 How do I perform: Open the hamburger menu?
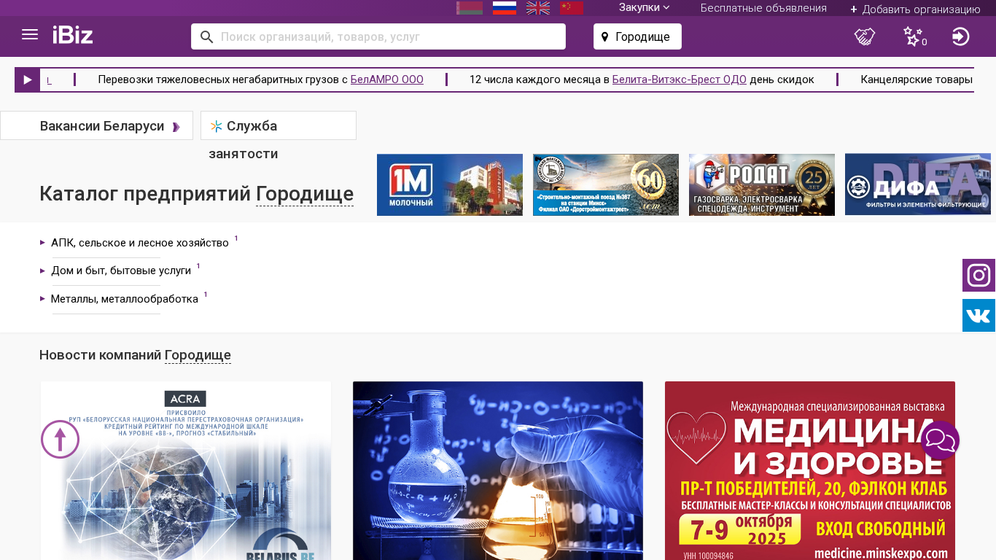(x=30, y=35)
